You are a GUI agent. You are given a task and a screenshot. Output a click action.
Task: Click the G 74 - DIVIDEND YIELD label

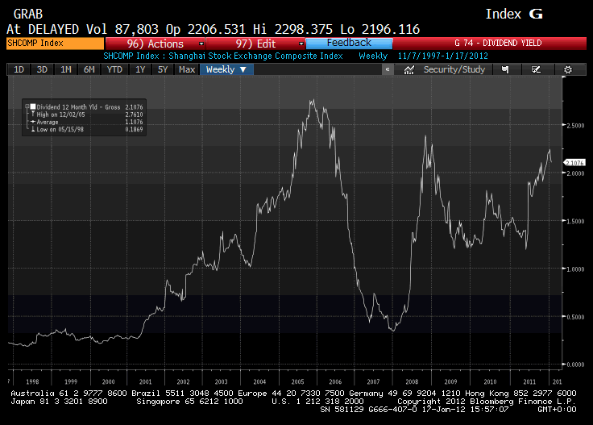(x=498, y=43)
